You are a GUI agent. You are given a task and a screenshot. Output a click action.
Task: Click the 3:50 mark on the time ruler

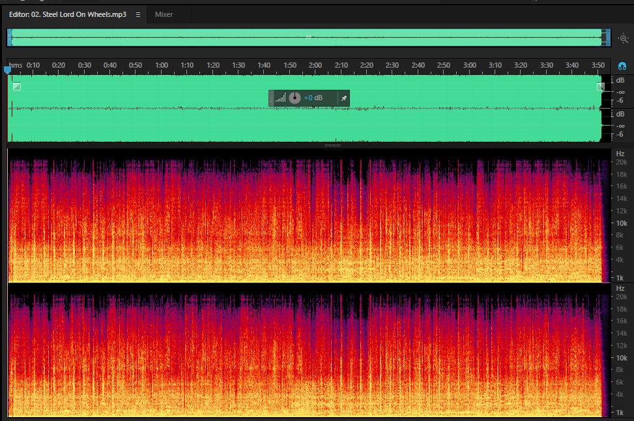click(598, 65)
